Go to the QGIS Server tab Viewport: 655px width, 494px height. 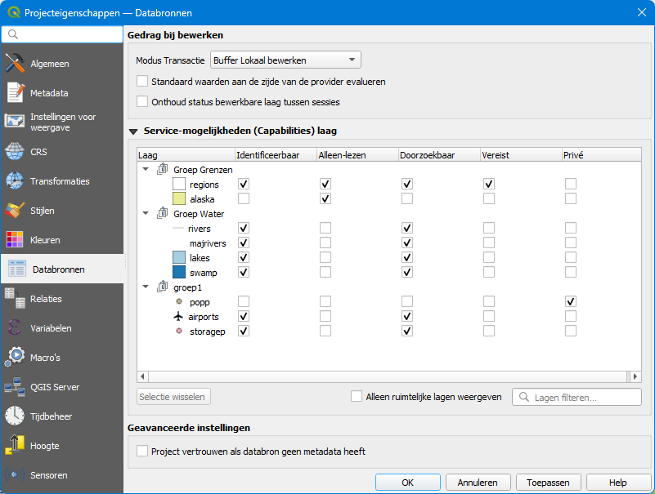tap(62, 387)
